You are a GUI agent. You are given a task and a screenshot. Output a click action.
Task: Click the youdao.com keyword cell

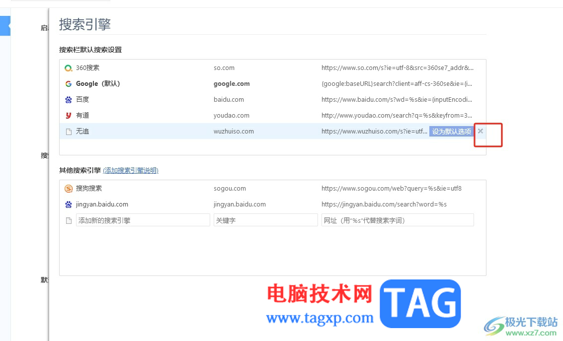[x=231, y=116]
